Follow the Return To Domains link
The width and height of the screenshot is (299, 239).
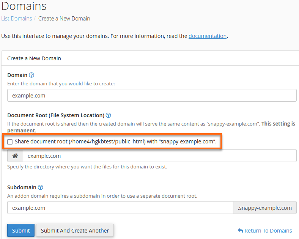point(268,231)
